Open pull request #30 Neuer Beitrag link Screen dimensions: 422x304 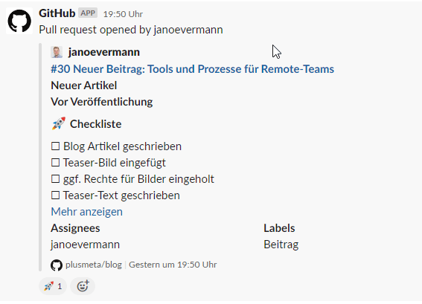click(x=193, y=69)
